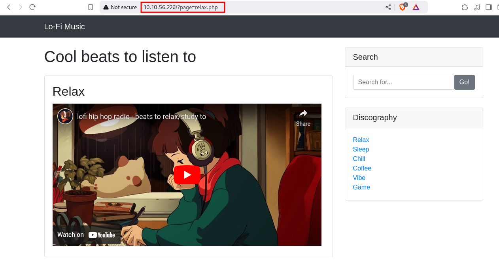Open the Game discography link
499x263 pixels.
pos(361,187)
